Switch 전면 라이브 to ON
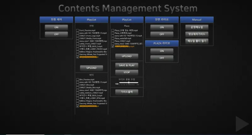The image size is (252, 135). click(162, 27)
